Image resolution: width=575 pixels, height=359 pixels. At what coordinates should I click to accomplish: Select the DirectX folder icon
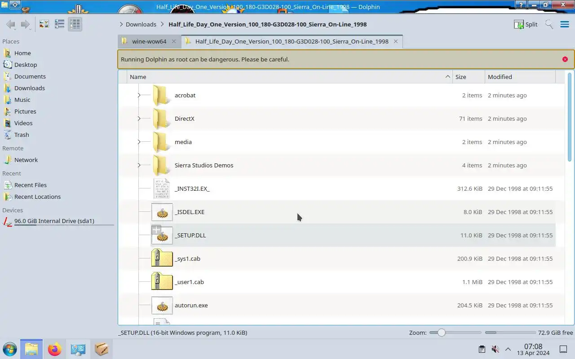162,118
